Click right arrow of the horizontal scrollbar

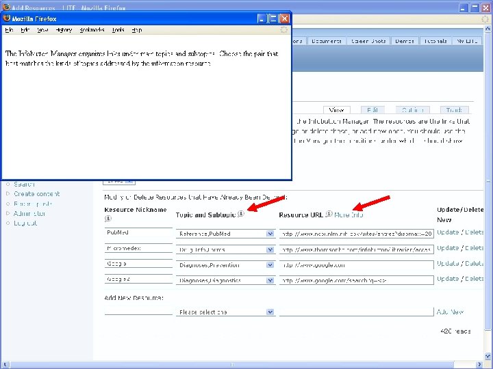click(x=479, y=364)
